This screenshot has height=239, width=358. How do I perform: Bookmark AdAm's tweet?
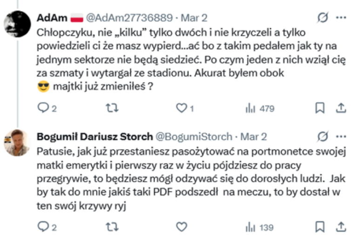tap(320, 109)
